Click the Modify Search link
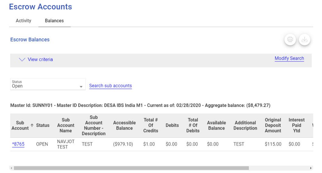 289,59
